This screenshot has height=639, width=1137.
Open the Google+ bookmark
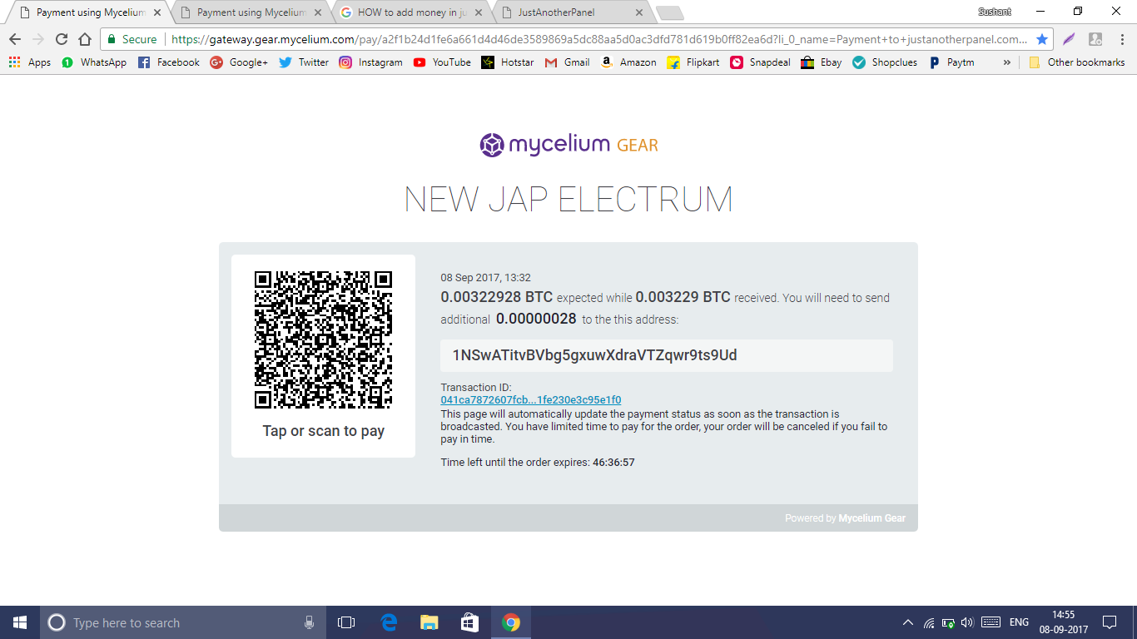(239, 62)
